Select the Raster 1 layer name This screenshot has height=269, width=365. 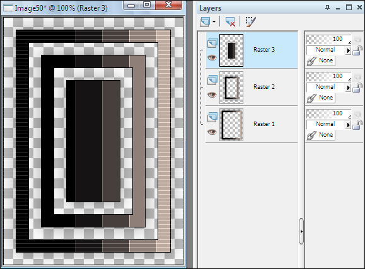264,124
